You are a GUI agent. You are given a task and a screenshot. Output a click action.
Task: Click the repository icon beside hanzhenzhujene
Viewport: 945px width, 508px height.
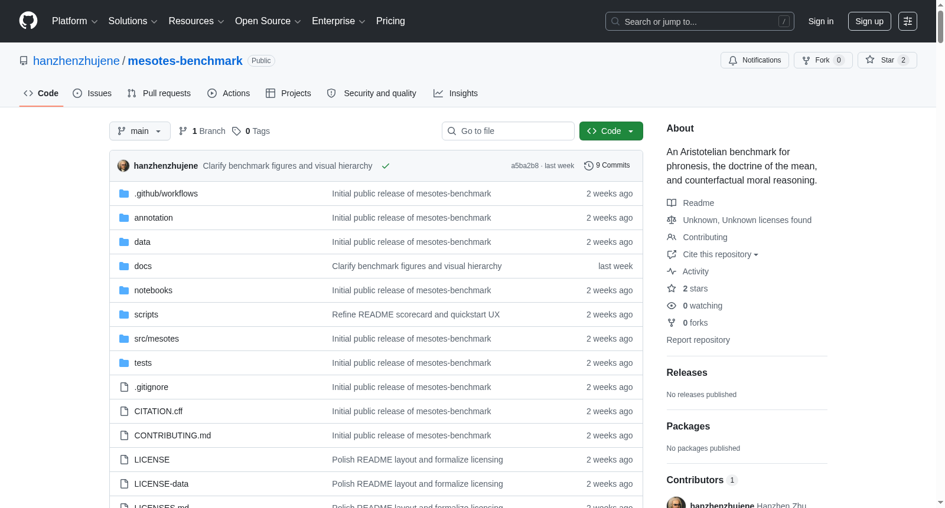click(24, 61)
